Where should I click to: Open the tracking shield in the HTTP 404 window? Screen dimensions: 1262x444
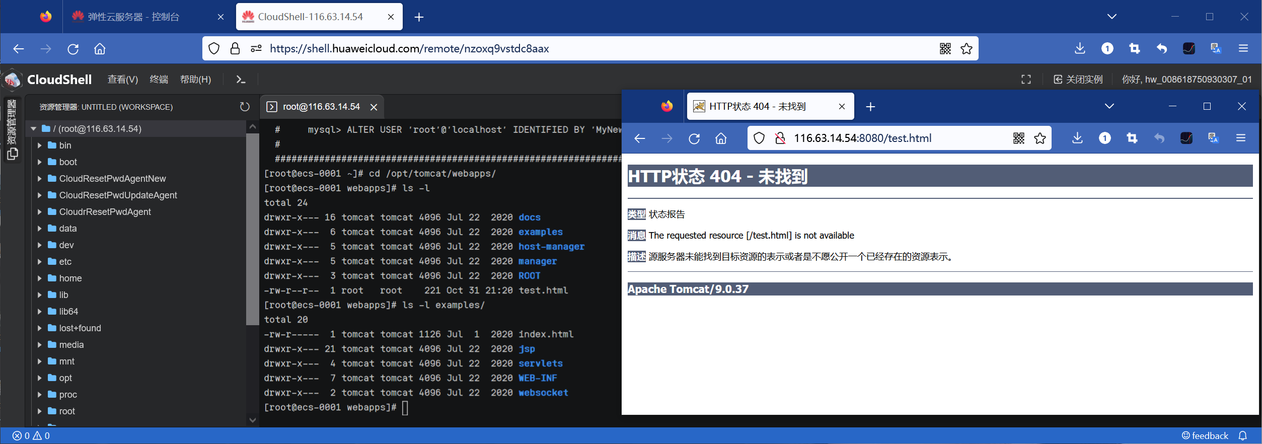pos(759,138)
